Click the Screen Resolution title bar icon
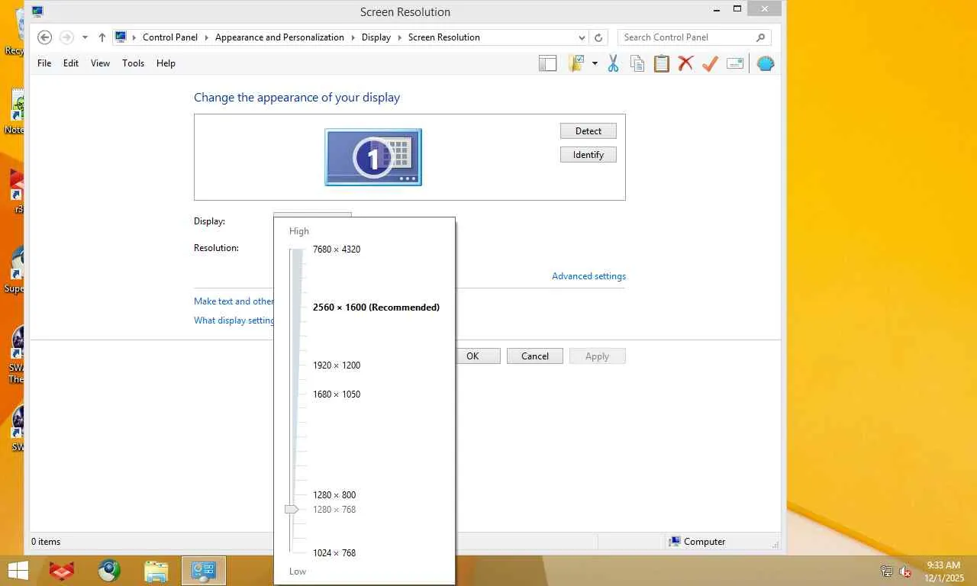Screen dimensions: 977x586 coord(37,11)
